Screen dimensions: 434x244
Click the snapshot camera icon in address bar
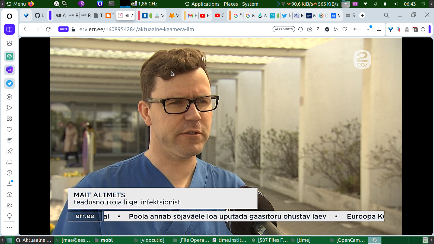pos(318,29)
